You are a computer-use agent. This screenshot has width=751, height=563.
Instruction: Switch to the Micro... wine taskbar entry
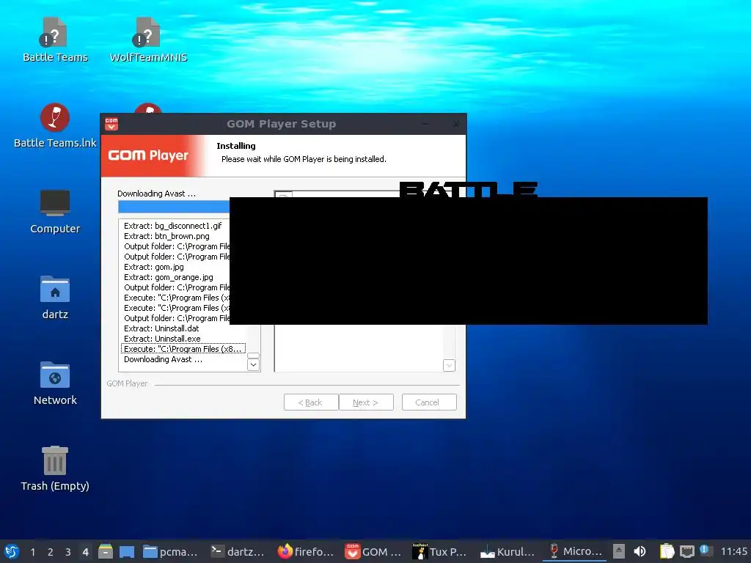(574, 551)
